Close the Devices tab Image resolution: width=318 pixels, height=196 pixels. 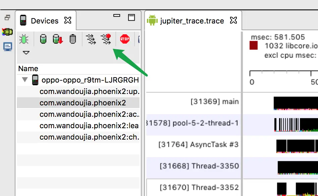[68, 20]
